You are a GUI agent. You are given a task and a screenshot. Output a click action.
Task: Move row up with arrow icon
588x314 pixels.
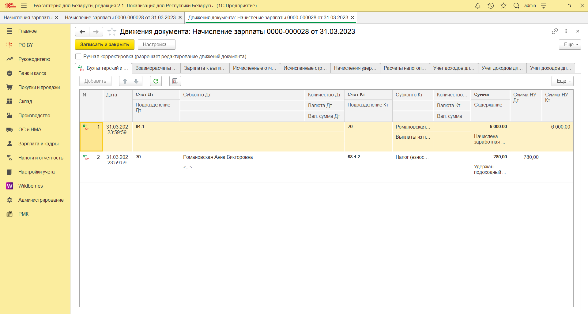click(x=125, y=81)
